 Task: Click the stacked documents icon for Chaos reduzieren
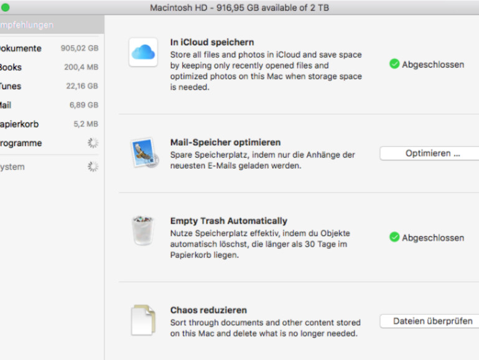click(143, 319)
